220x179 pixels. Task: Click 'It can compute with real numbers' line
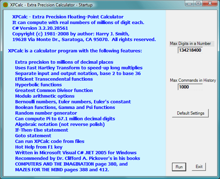click(x=78, y=23)
